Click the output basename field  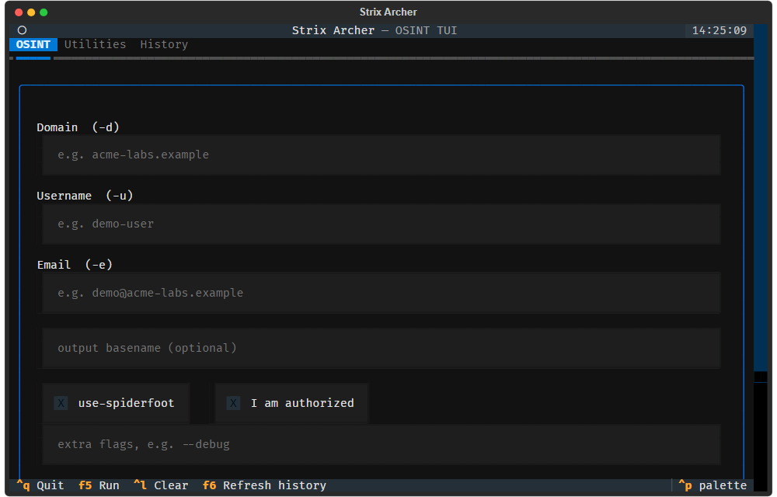(381, 348)
